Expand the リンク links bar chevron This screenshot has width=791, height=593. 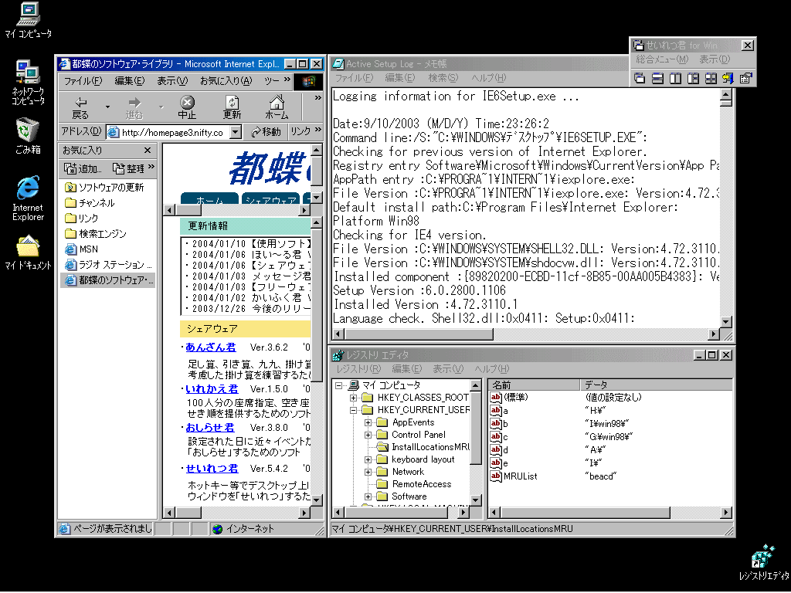[x=317, y=130]
